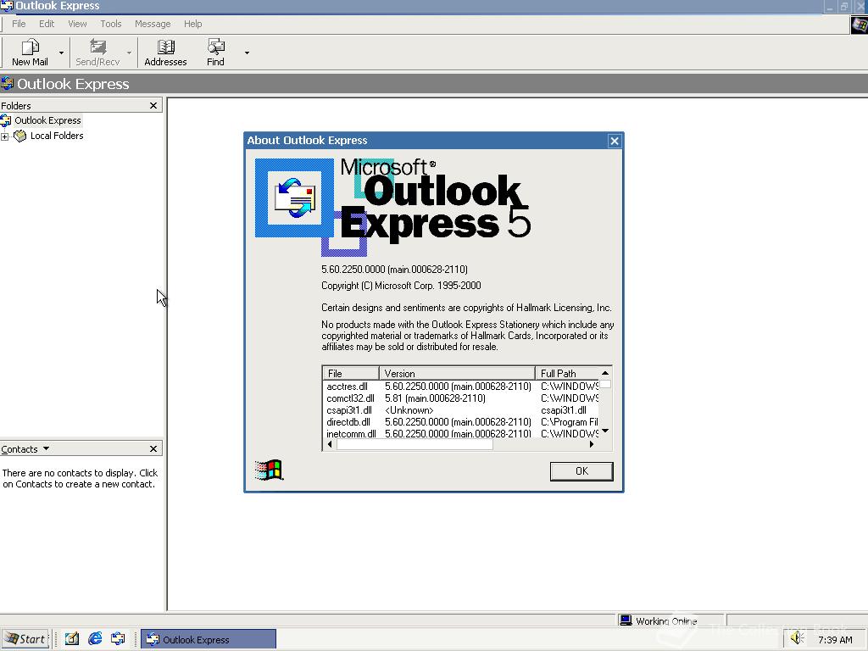868x651 pixels.
Task: Click the Local Folders folder icon
Action: [20, 136]
